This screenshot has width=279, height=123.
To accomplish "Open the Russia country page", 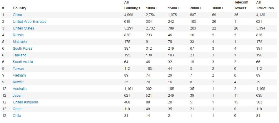I will coord(18,35).
